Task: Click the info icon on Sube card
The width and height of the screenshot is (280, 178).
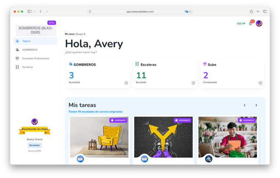Action: 260,83
